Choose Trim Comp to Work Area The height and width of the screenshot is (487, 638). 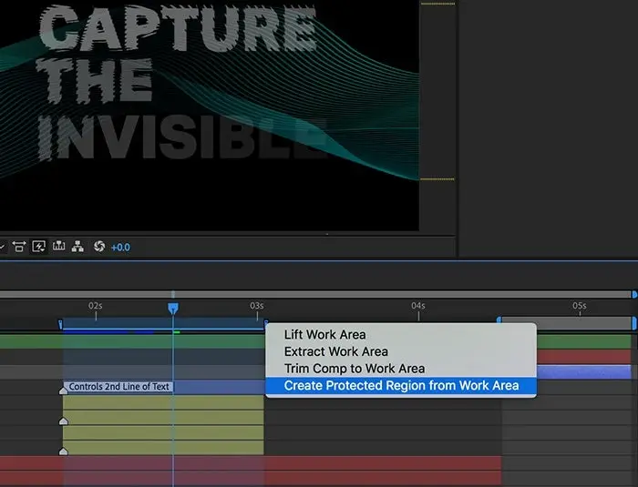pyautogui.click(x=354, y=369)
